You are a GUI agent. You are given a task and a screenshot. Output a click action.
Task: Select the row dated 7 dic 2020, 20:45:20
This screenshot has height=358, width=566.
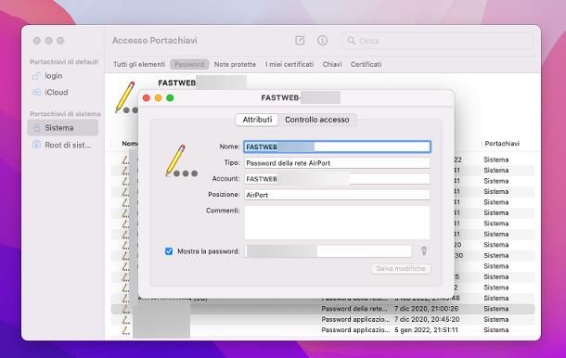(323, 319)
